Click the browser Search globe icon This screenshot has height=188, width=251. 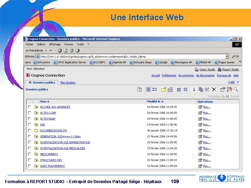pos(77,50)
